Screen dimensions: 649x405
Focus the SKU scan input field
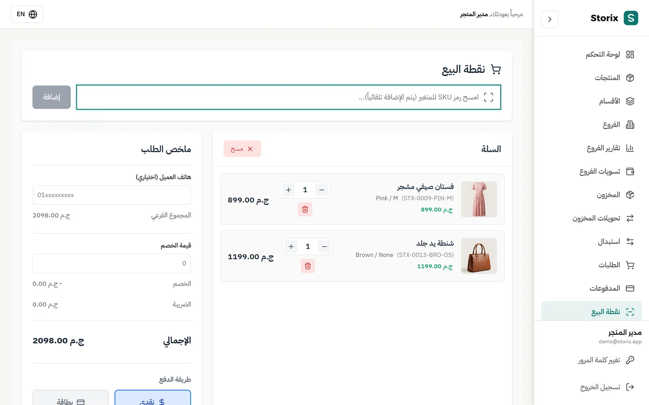(288, 97)
